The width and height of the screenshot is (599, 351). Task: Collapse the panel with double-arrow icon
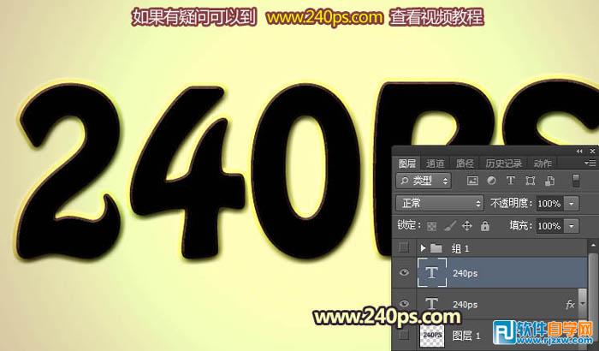579,152
